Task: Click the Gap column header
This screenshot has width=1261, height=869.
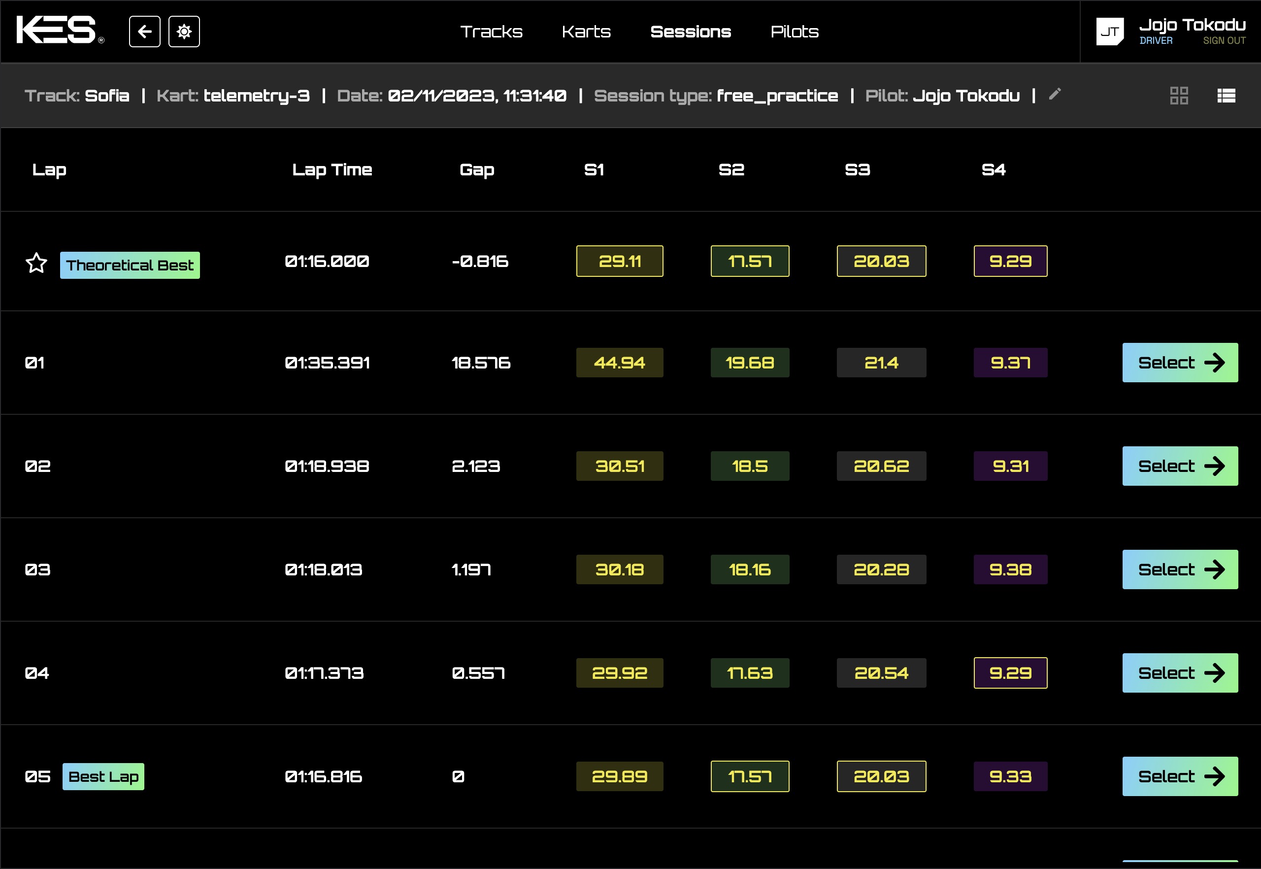Action: pos(477,170)
